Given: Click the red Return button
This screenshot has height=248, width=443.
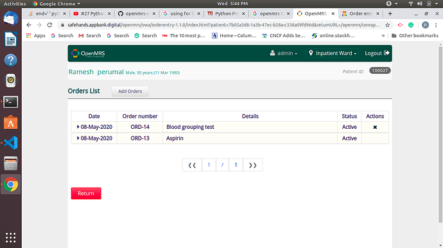Looking at the screenshot, I should (x=86, y=194).
